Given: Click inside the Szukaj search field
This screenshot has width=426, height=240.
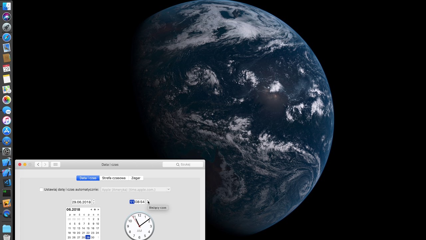Looking at the screenshot, I should point(183,164).
